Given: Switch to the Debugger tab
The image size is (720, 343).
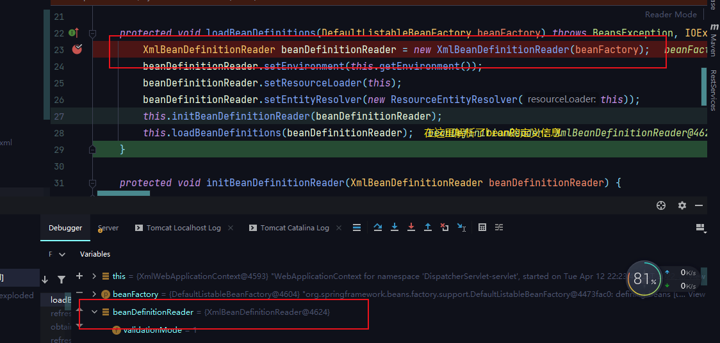Looking at the screenshot, I should pyautogui.click(x=65, y=228).
